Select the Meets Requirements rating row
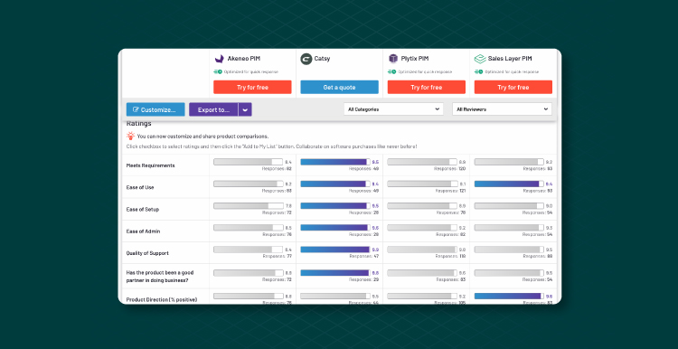 [339, 165]
